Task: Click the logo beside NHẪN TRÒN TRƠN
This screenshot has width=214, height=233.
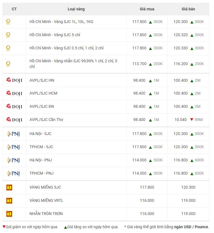Action: pyautogui.click(x=9, y=214)
